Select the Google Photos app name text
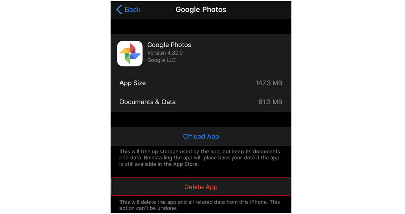The image size is (405, 214). [169, 45]
